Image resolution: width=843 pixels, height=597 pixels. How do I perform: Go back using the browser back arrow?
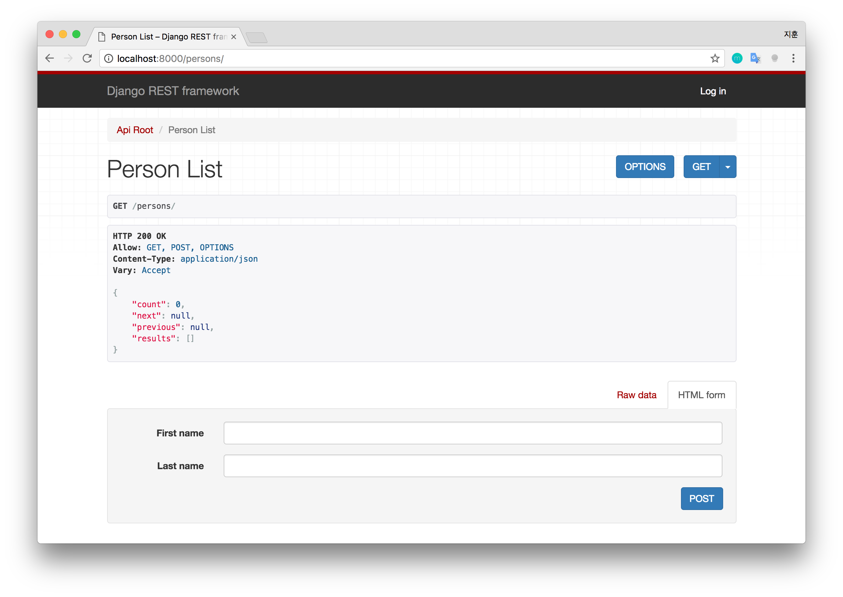(50, 58)
